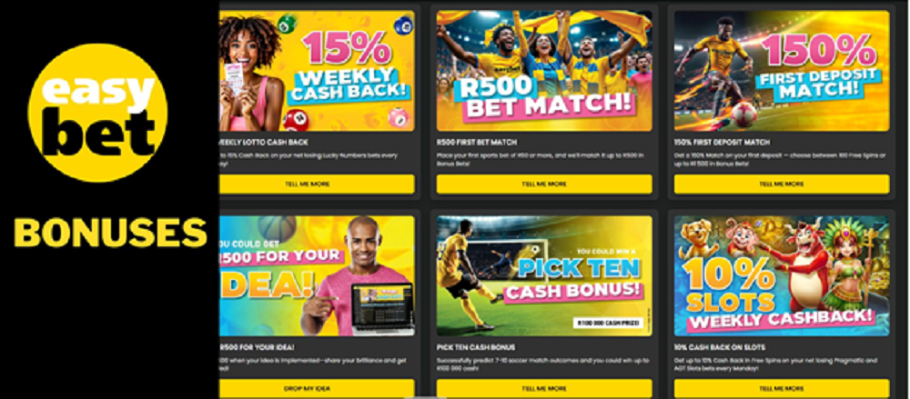Click the Drop My Idea button

pyautogui.click(x=317, y=389)
